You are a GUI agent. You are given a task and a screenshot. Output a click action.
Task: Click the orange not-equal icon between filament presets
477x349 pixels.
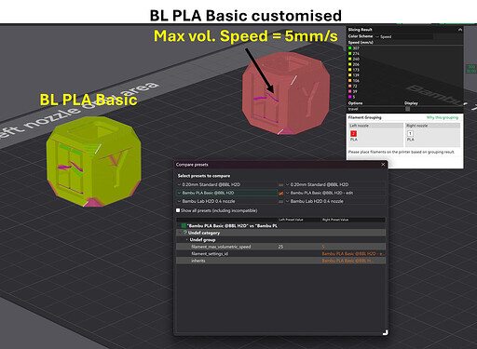(x=281, y=194)
